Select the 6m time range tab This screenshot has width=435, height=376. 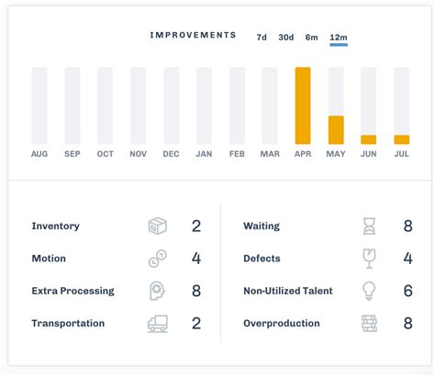pyautogui.click(x=311, y=38)
